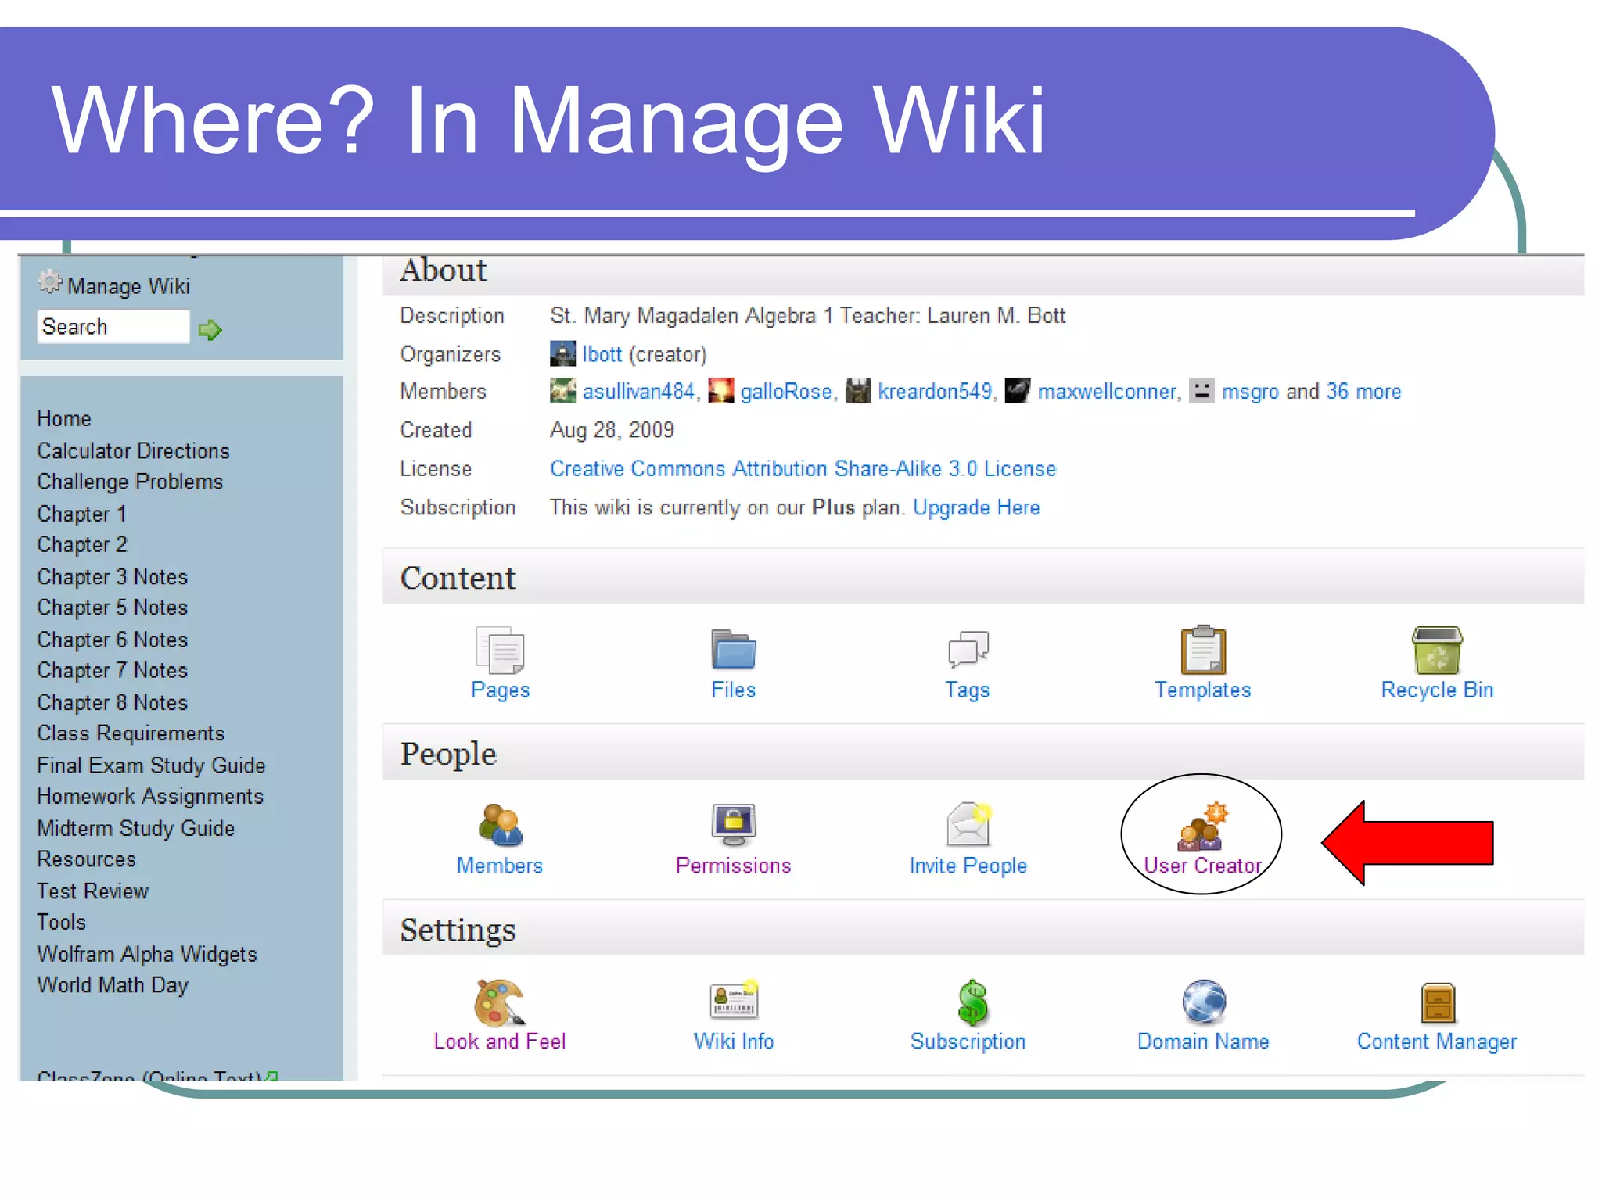Open the User Creator icon
This screenshot has height=1201, width=1602.
[1203, 826]
